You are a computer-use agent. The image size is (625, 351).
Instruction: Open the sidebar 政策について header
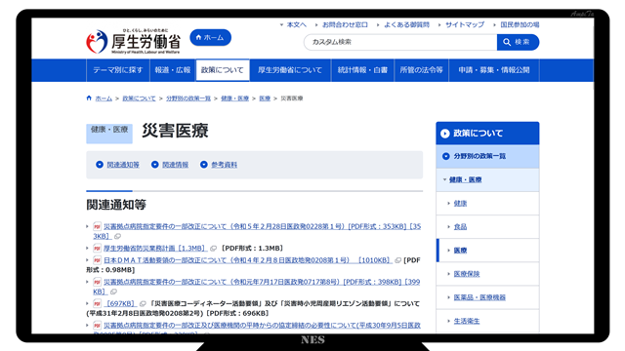(487, 134)
